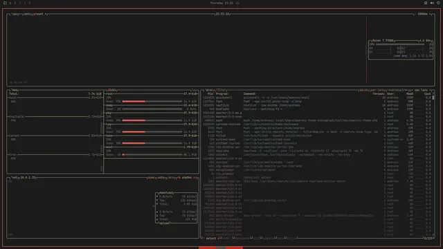443x249 pixels.
Task: Select the udiskie process row
Action: [317, 155]
